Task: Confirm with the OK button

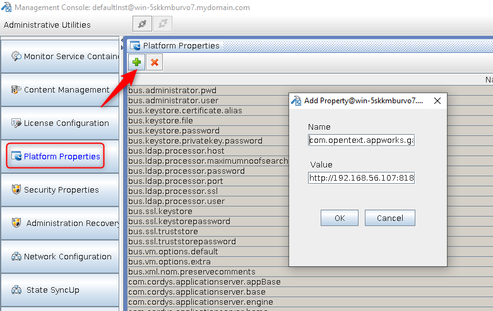Action: [340, 218]
